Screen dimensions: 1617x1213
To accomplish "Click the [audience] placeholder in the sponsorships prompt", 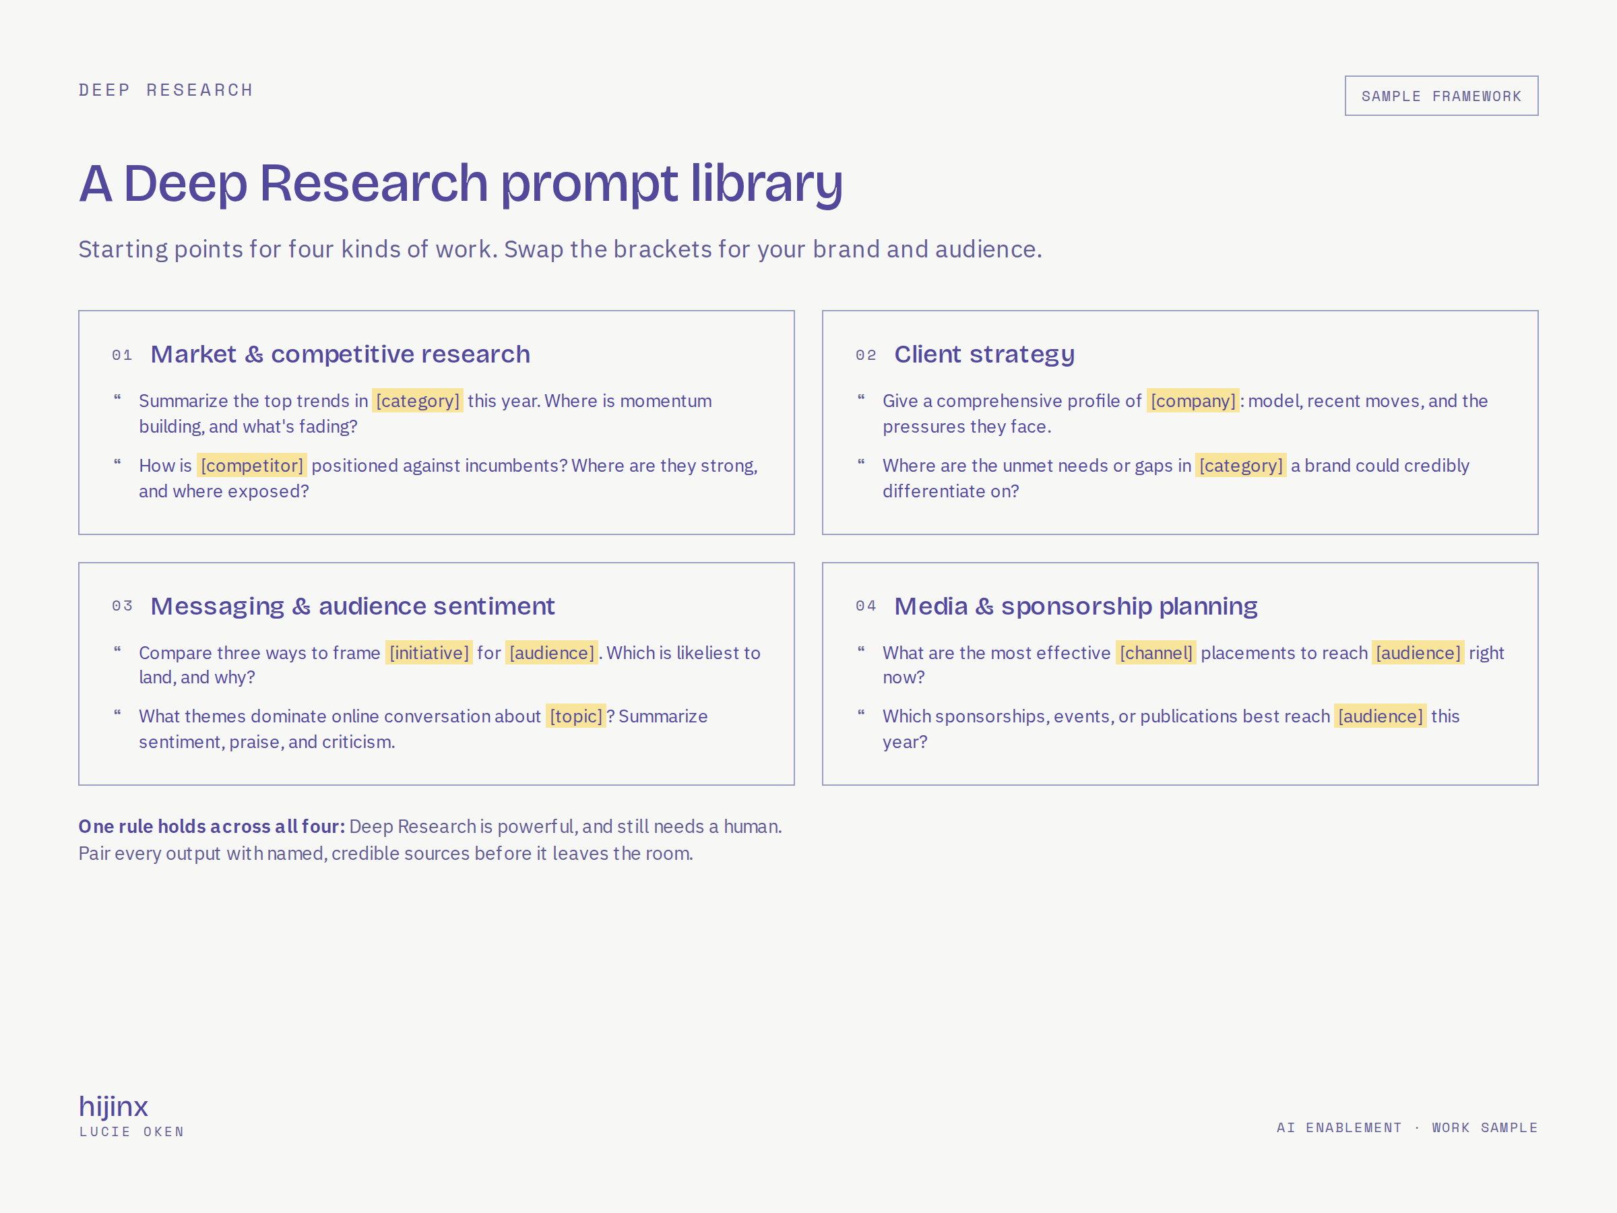I will (x=1380, y=716).
